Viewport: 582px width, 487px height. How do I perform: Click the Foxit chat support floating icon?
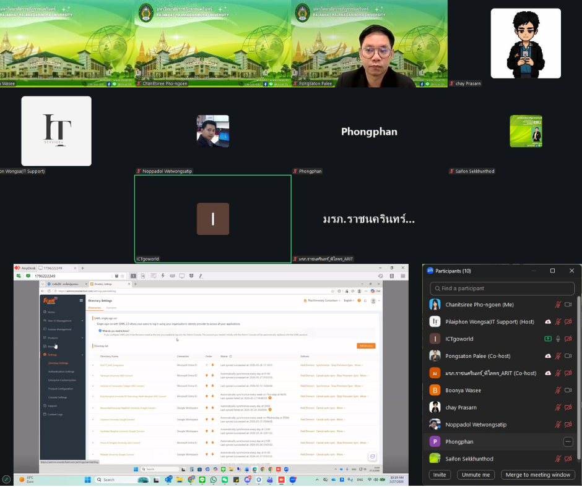click(372, 456)
